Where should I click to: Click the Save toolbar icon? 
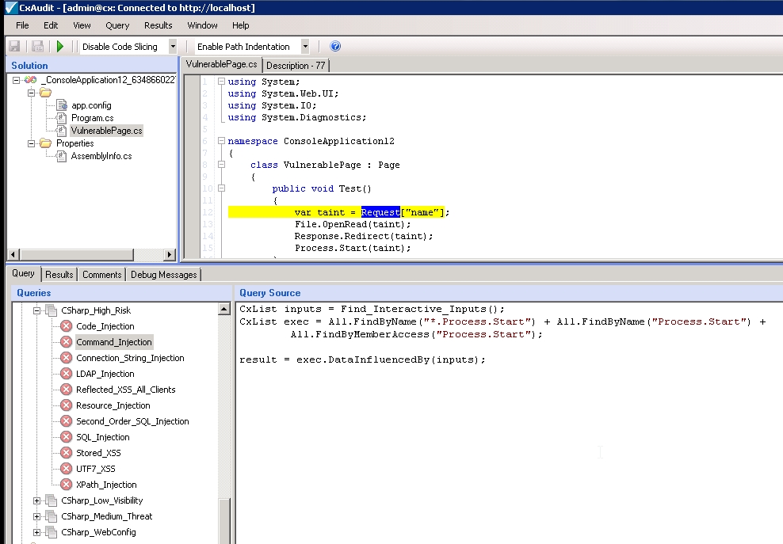13,46
